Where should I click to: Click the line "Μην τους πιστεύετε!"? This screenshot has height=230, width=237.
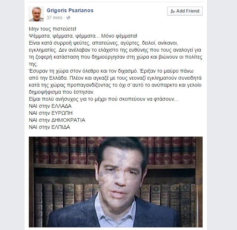point(53,29)
